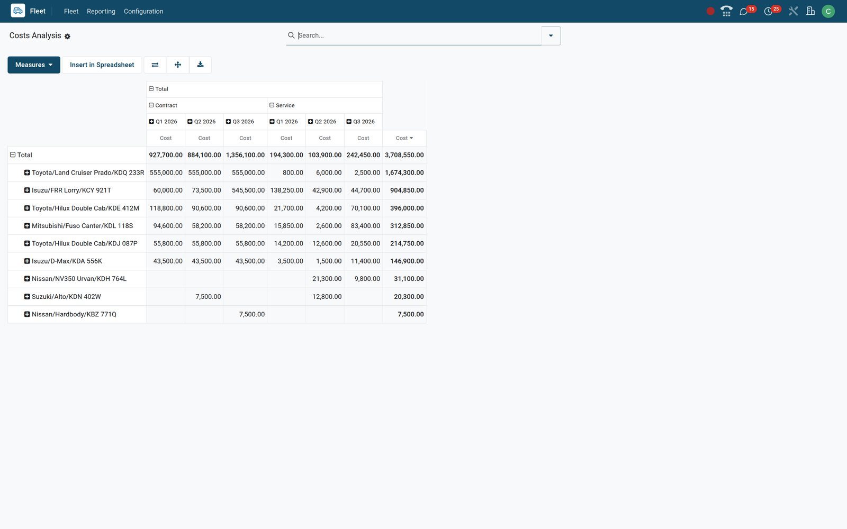
Task: Click the 1,356,100.00 total cell
Action: [245, 155]
